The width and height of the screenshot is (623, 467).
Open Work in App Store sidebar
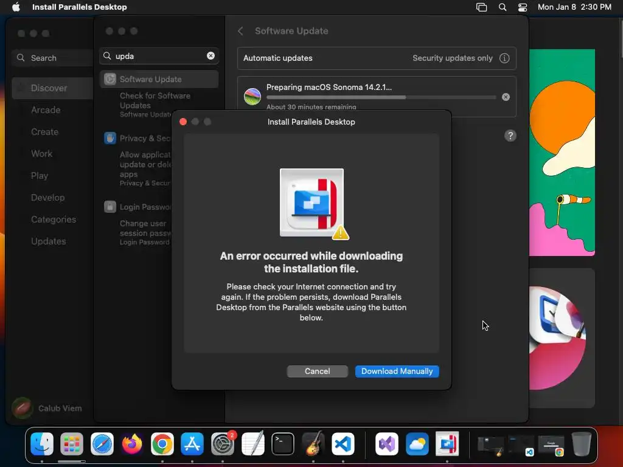tap(42, 154)
